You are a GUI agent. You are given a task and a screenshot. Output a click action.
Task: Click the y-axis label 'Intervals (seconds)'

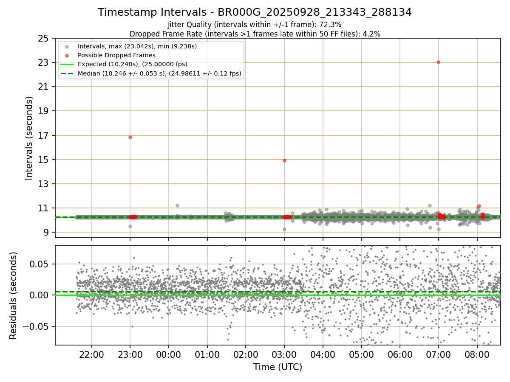click(x=29, y=138)
